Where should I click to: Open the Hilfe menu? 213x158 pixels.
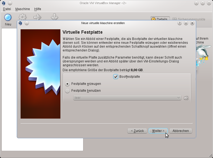(38, 9)
